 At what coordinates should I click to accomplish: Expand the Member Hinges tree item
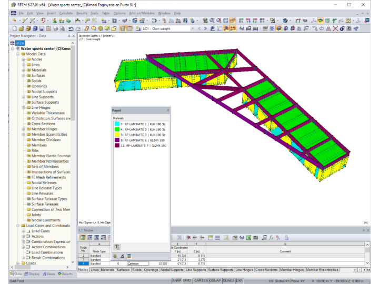(23, 129)
